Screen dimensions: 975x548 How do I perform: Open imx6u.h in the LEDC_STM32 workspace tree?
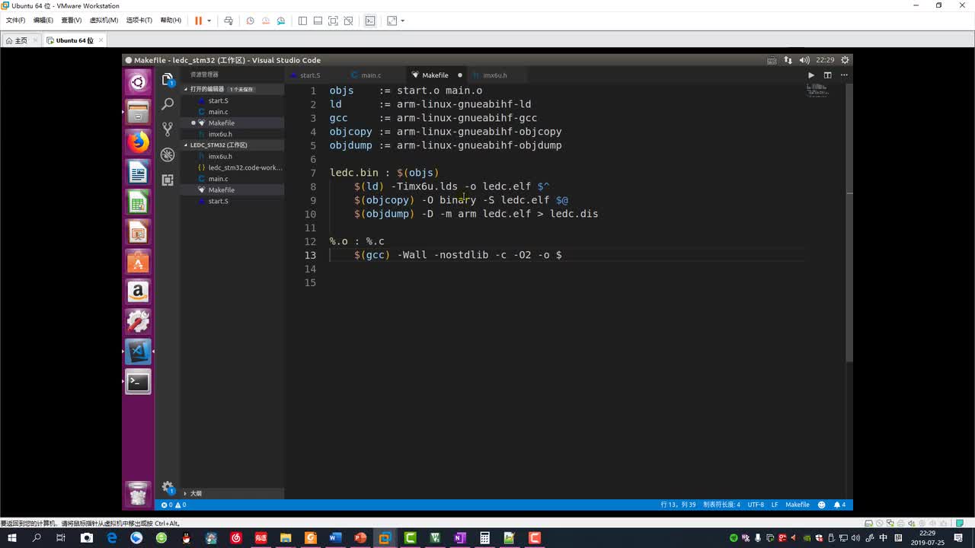[x=220, y=156]
